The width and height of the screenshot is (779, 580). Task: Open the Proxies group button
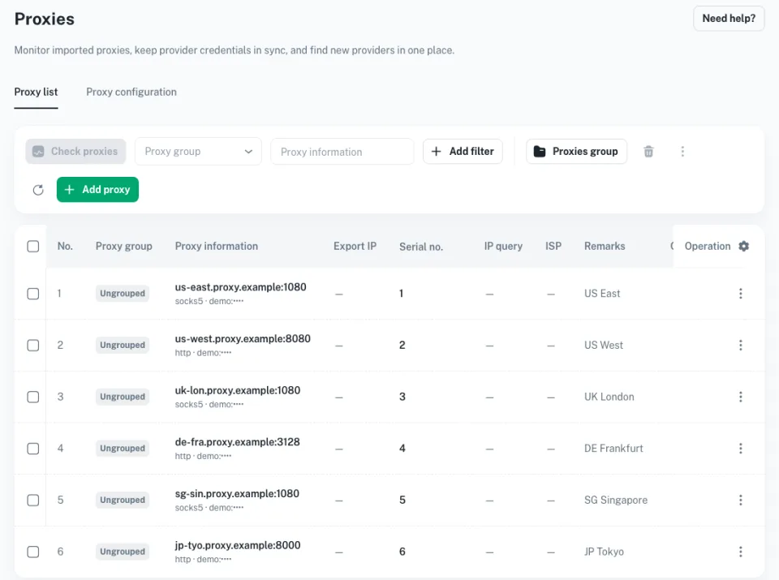[x=576, y=152]
